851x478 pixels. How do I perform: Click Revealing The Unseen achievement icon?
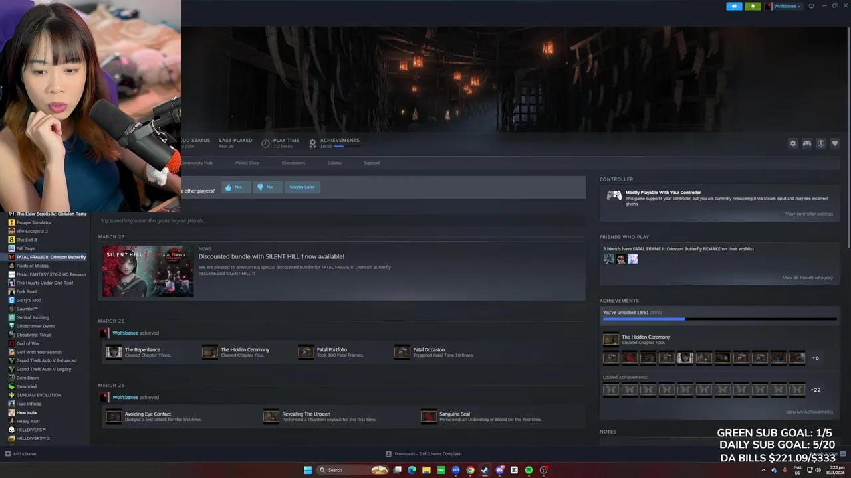point(271,416)
